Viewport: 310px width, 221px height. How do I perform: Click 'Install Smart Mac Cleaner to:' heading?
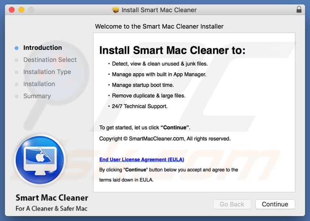tap(172, 50)
